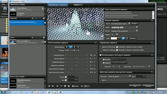
Task: Add a new layer with the Слои plus icon
Action: [x=32, y=38]
